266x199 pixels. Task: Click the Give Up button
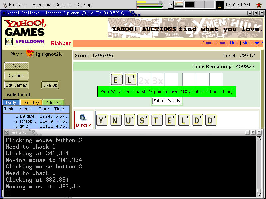(50, 85)
